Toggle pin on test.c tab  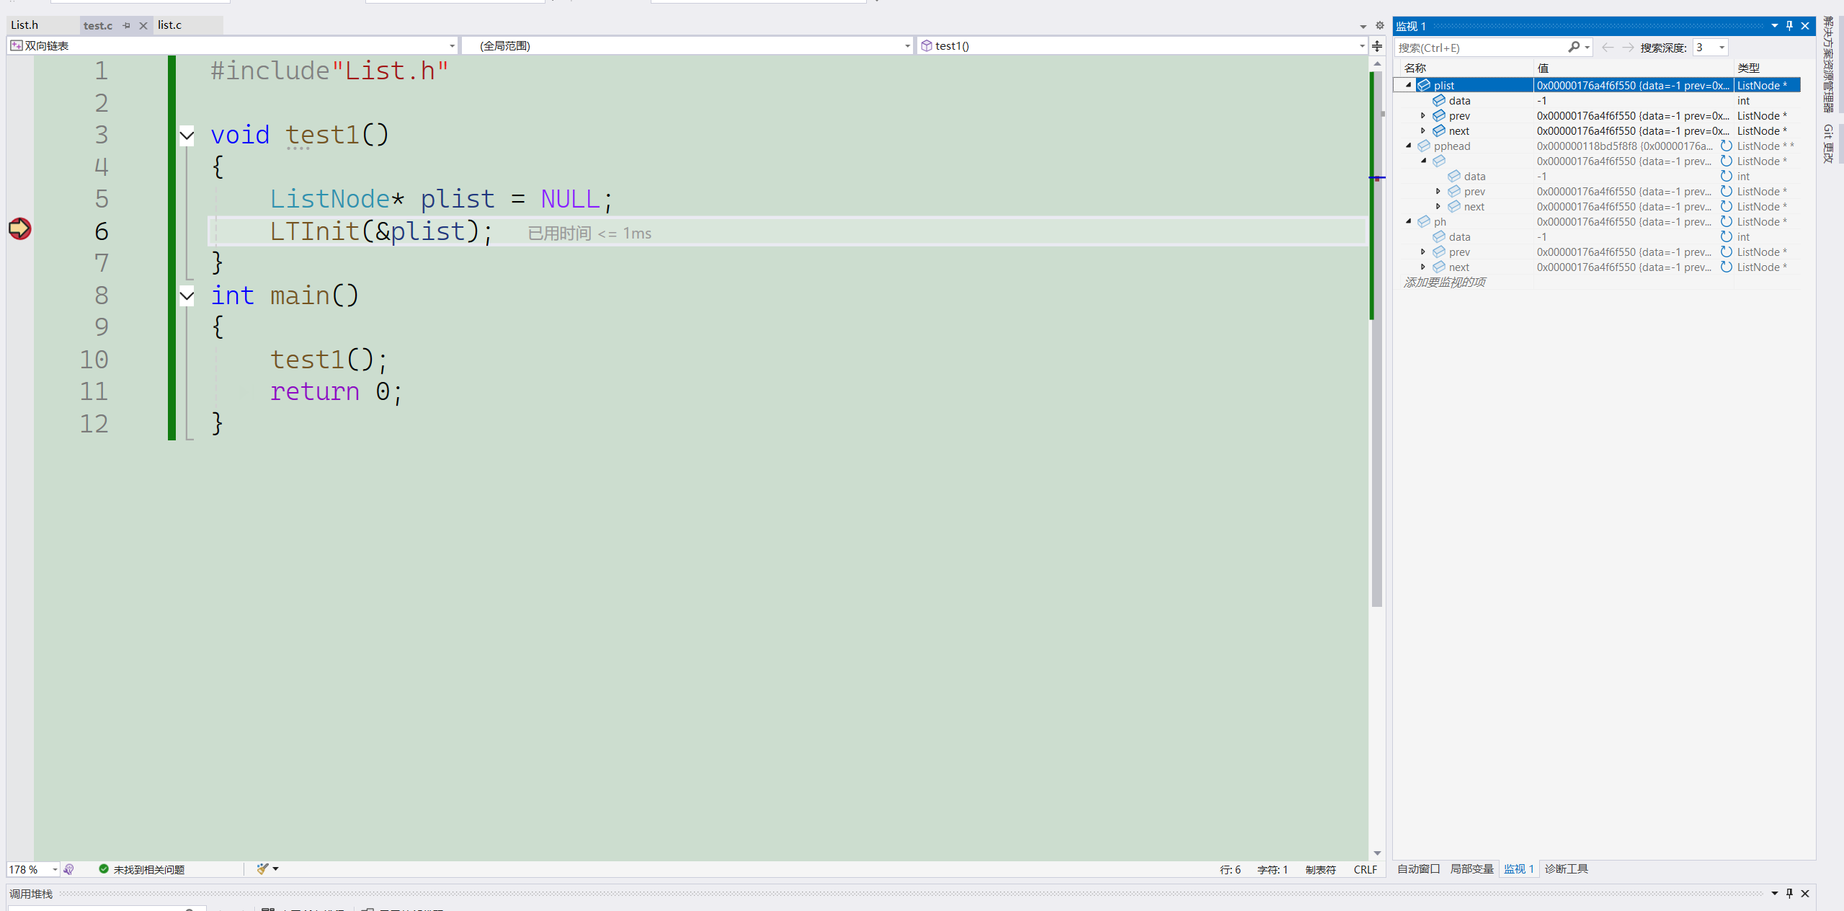127,26
